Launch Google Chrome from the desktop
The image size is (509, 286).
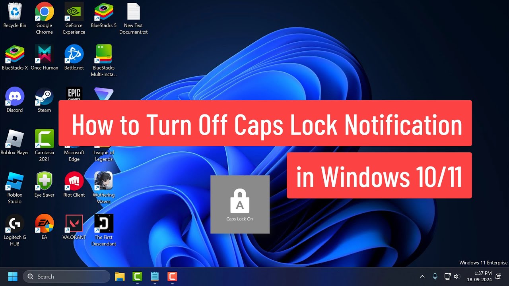[x=44, y=18]
